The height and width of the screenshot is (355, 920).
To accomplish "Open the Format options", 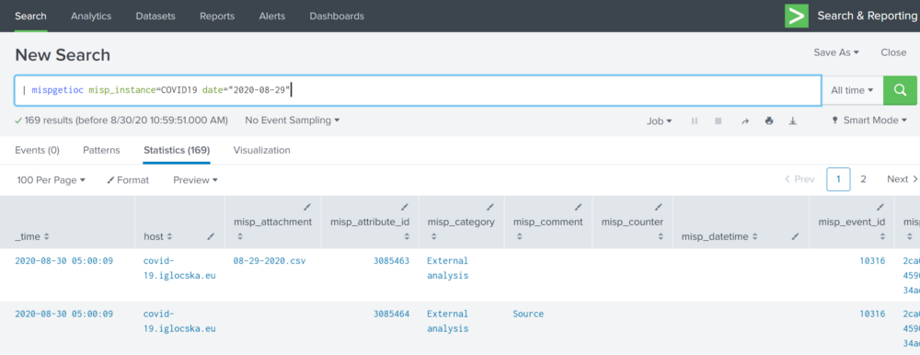I will pos(128,180).
